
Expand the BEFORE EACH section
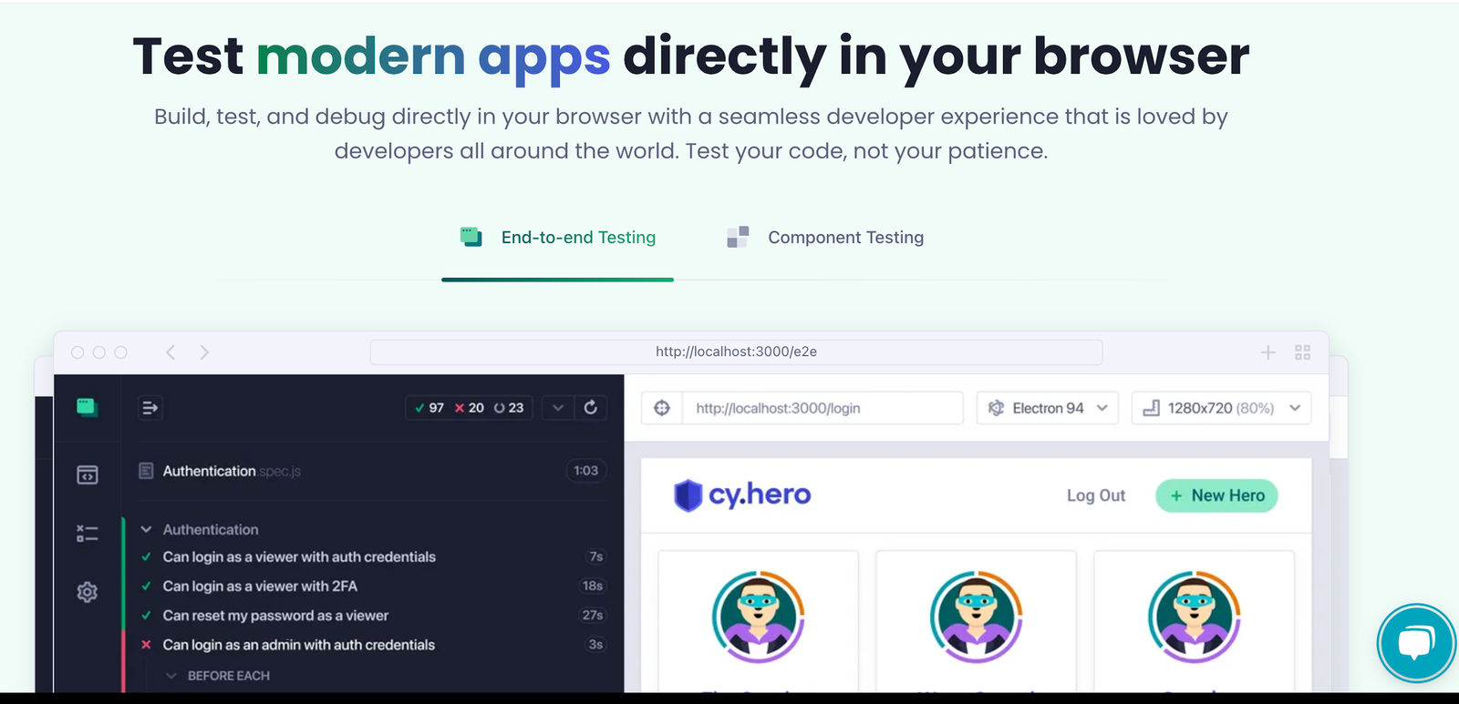coord(171,676)
